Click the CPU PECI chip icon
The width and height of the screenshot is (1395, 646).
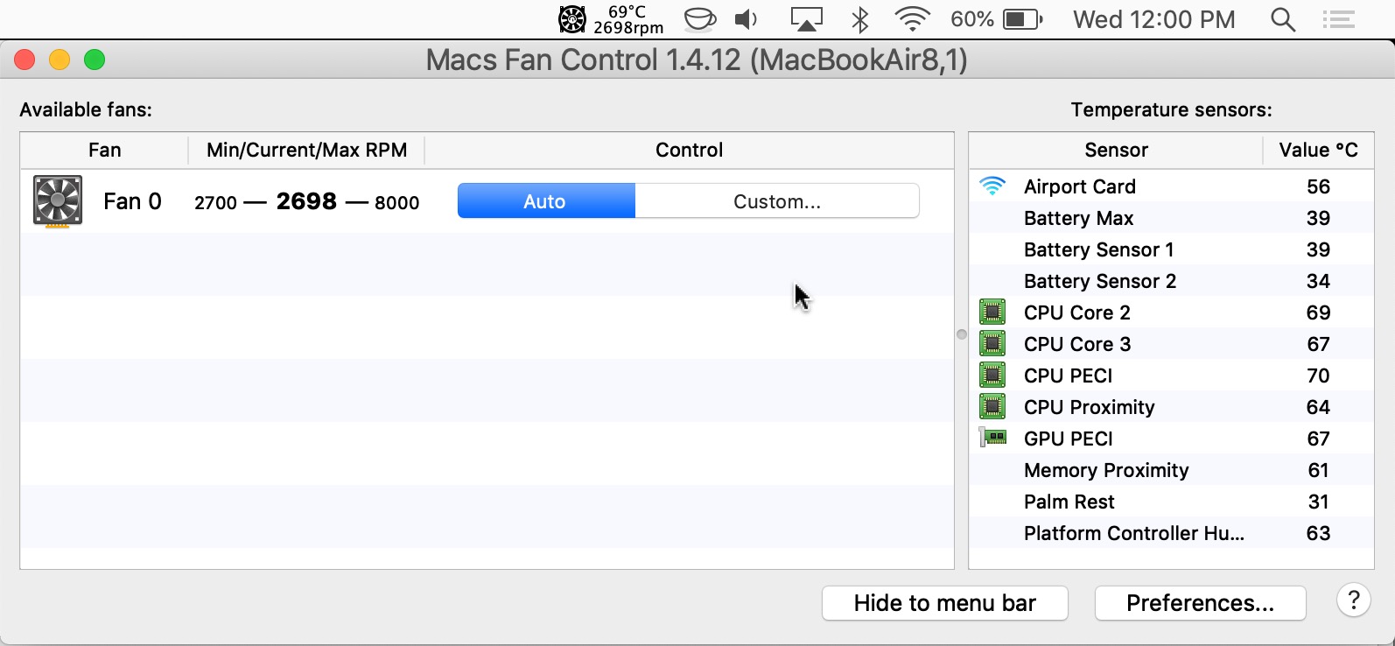992,375
